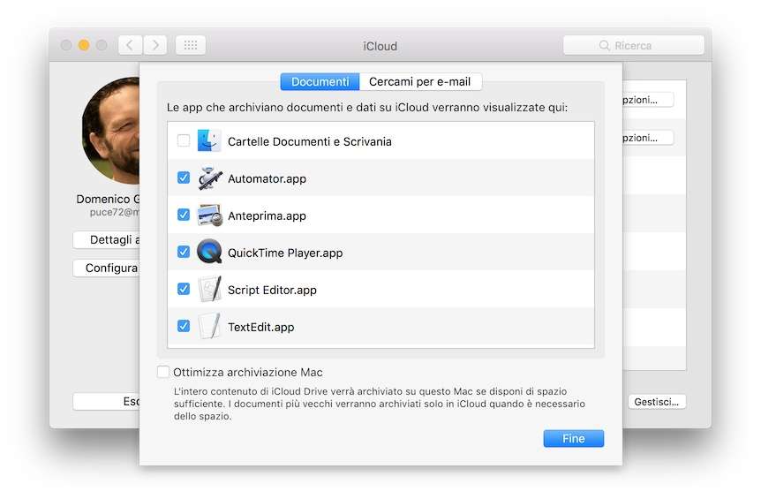Click the Script Editor.app icon

pyautogui.click(x=209, y=290)
